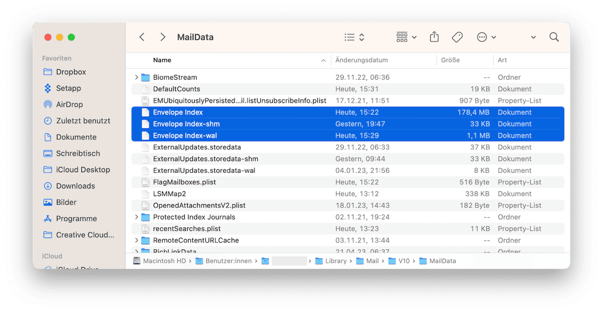Open the group-by options dropdown

tap(407, 38)
